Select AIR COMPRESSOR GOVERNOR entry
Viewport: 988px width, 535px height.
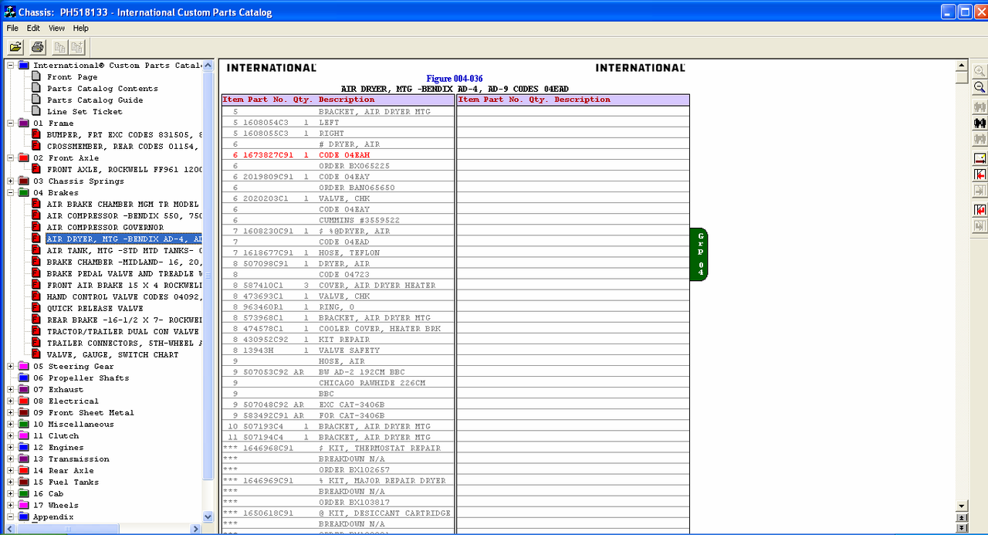(105, 228)
